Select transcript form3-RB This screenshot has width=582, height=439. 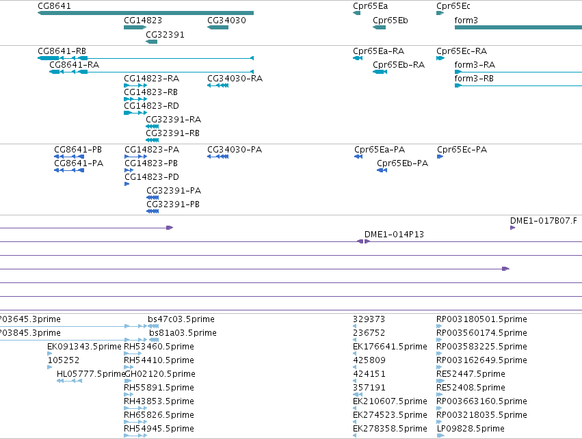[x=518, y=85]
